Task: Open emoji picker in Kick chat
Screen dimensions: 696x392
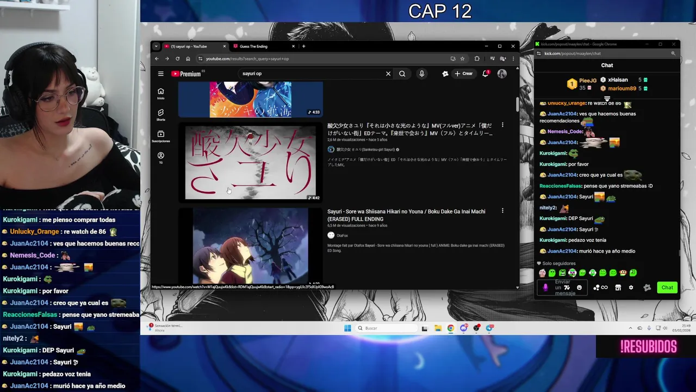Action: coord(579,287)
